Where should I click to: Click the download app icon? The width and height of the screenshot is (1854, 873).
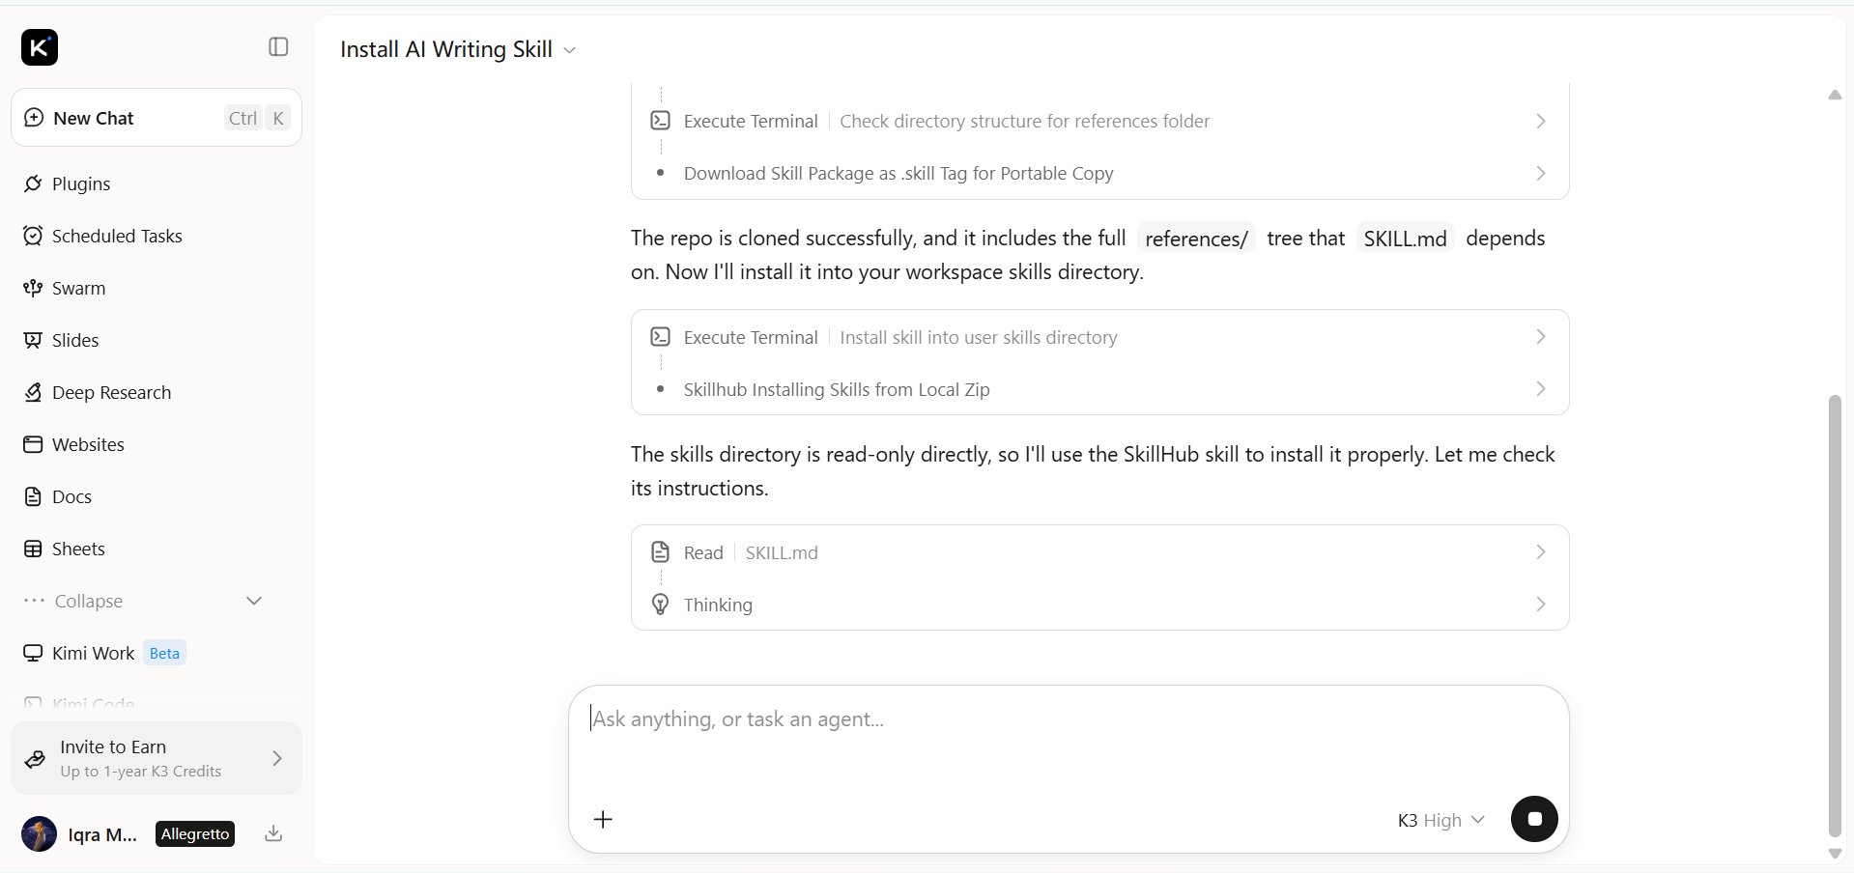click(x=273, y=833)
